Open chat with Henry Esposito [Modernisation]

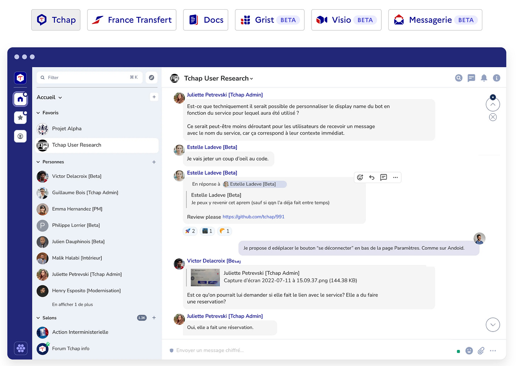click(x=97, y=290)
